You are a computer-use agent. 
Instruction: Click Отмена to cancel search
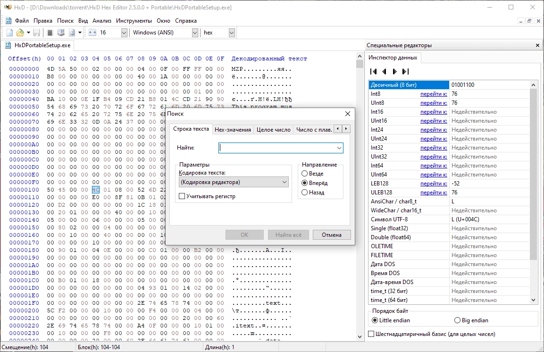point(332,235)
